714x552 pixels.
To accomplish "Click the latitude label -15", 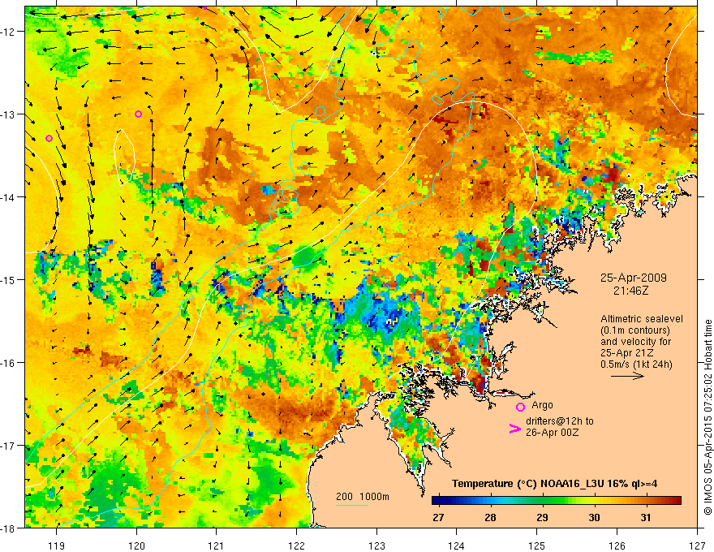I will [9, 279].
